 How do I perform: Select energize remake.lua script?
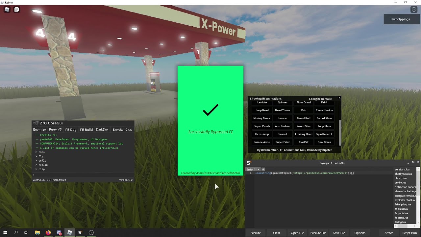pyautogui.click(x=406, y=196)
